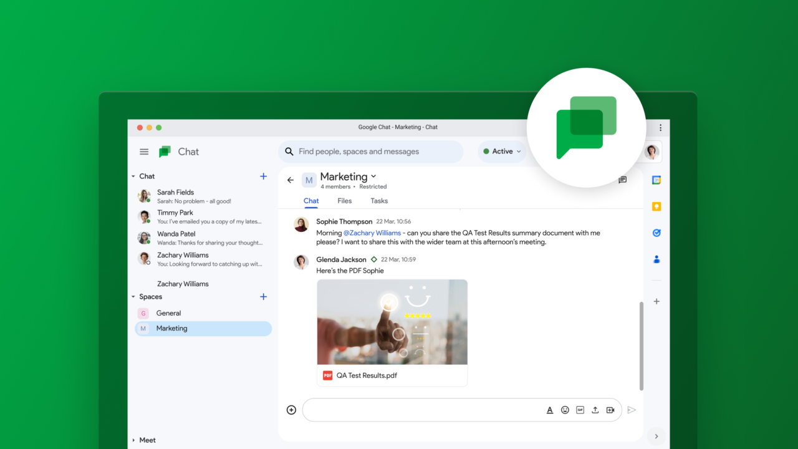Create a new space with plus icon
The height and width of the screenshot is (449, 798).
[x=263, y=297]
